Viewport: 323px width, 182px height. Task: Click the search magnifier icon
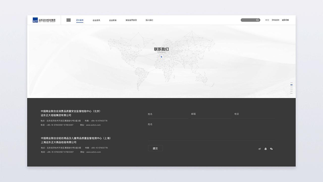tap(257, 20)
